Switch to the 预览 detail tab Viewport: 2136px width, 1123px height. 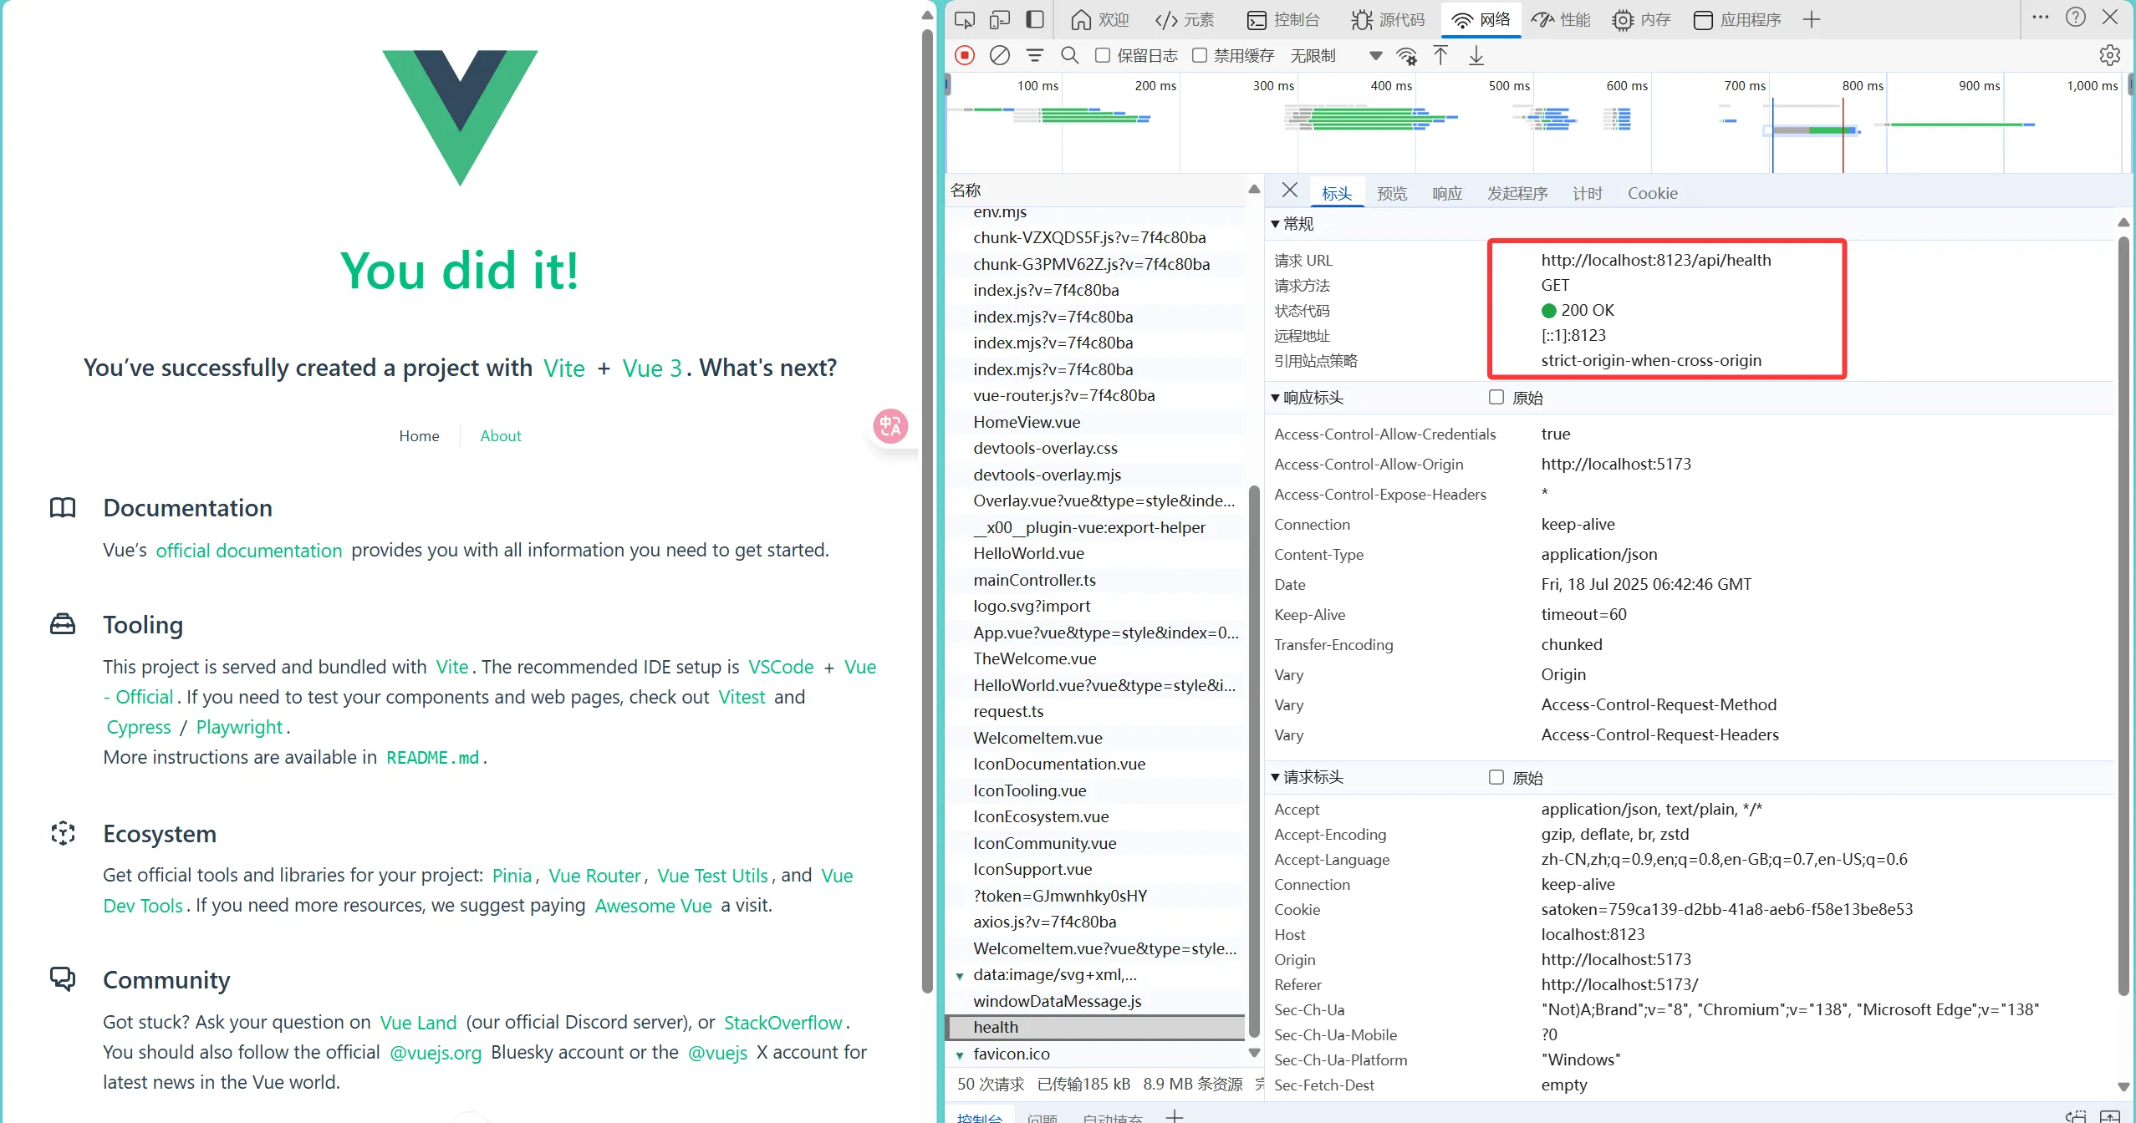pyautogui.click(x=1392, y=193)
